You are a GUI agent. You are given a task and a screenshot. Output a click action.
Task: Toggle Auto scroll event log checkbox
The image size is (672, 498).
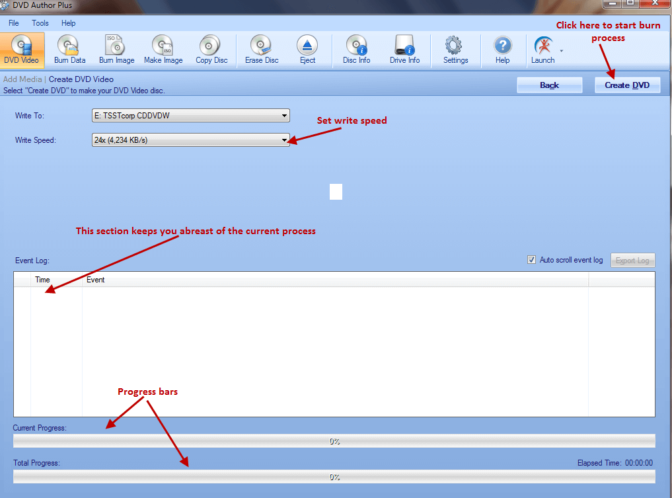coord(531,260)
